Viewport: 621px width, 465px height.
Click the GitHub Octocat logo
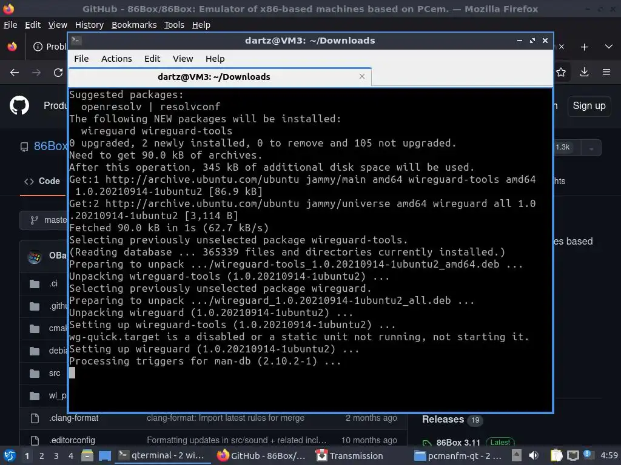(x=19, y=105)
